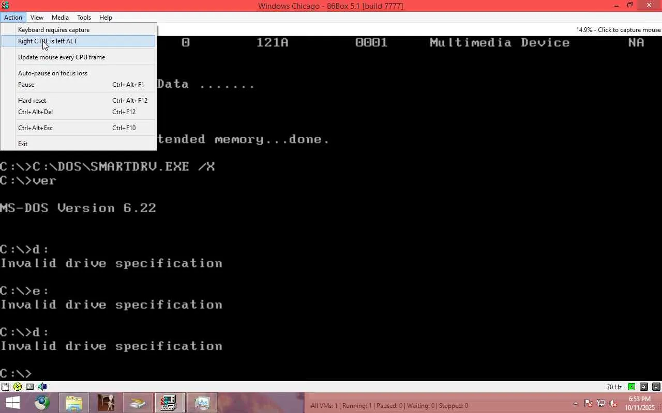Click the hard disk status bar icon

pos(30,387)
